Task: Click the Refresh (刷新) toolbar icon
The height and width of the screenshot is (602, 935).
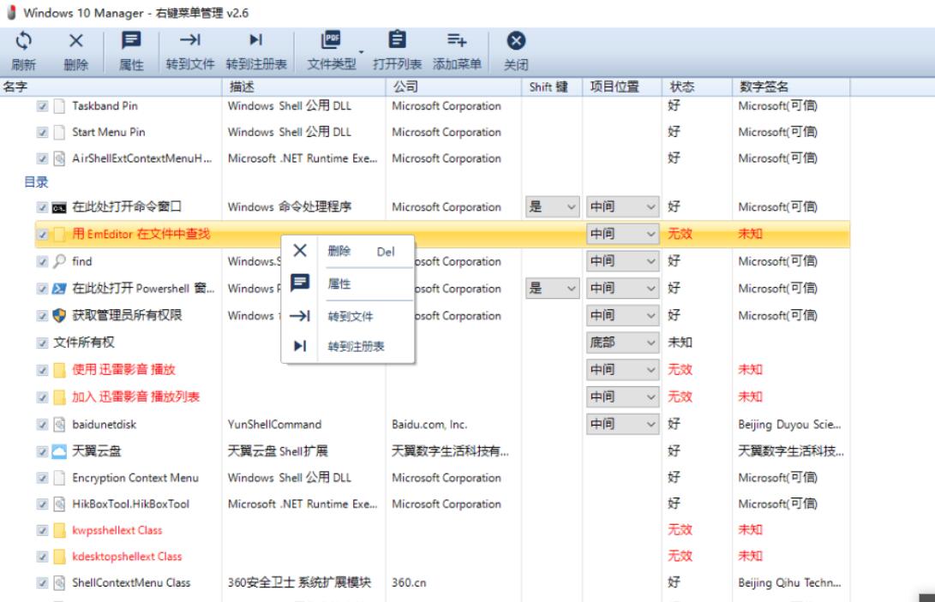Action: coord(24,40)
